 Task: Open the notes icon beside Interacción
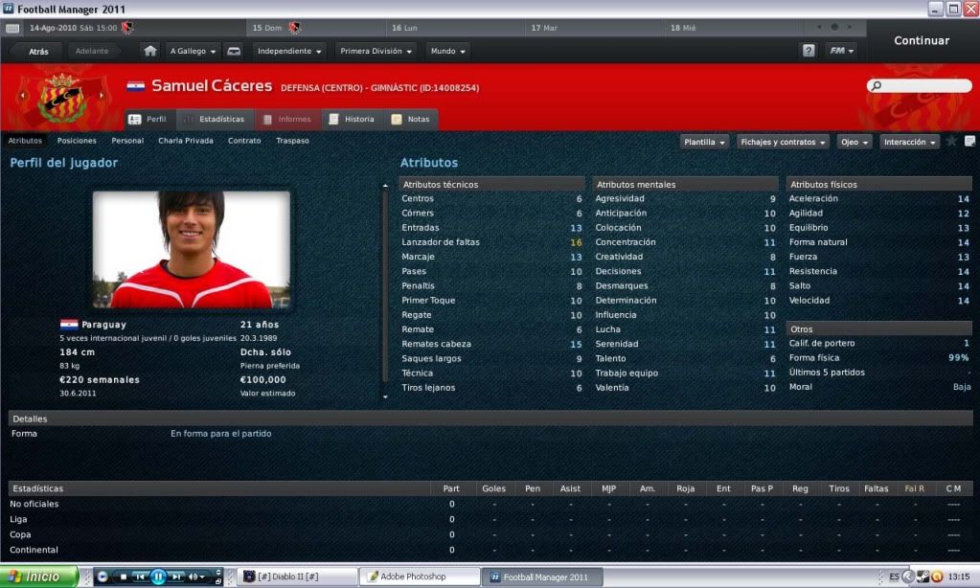(x=969, y=141)
